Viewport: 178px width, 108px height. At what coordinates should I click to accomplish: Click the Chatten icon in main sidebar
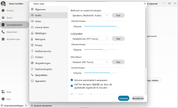point(3,11)
